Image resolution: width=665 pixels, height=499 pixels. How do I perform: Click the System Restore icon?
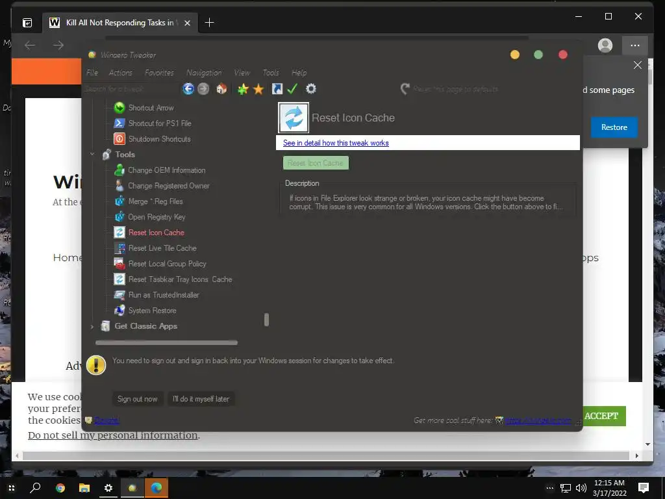119,311
